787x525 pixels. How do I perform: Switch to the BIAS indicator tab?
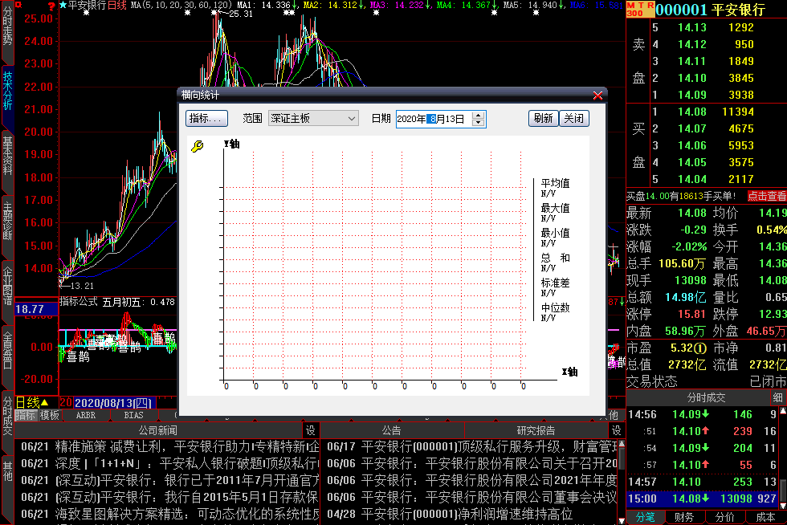(133, 415)
